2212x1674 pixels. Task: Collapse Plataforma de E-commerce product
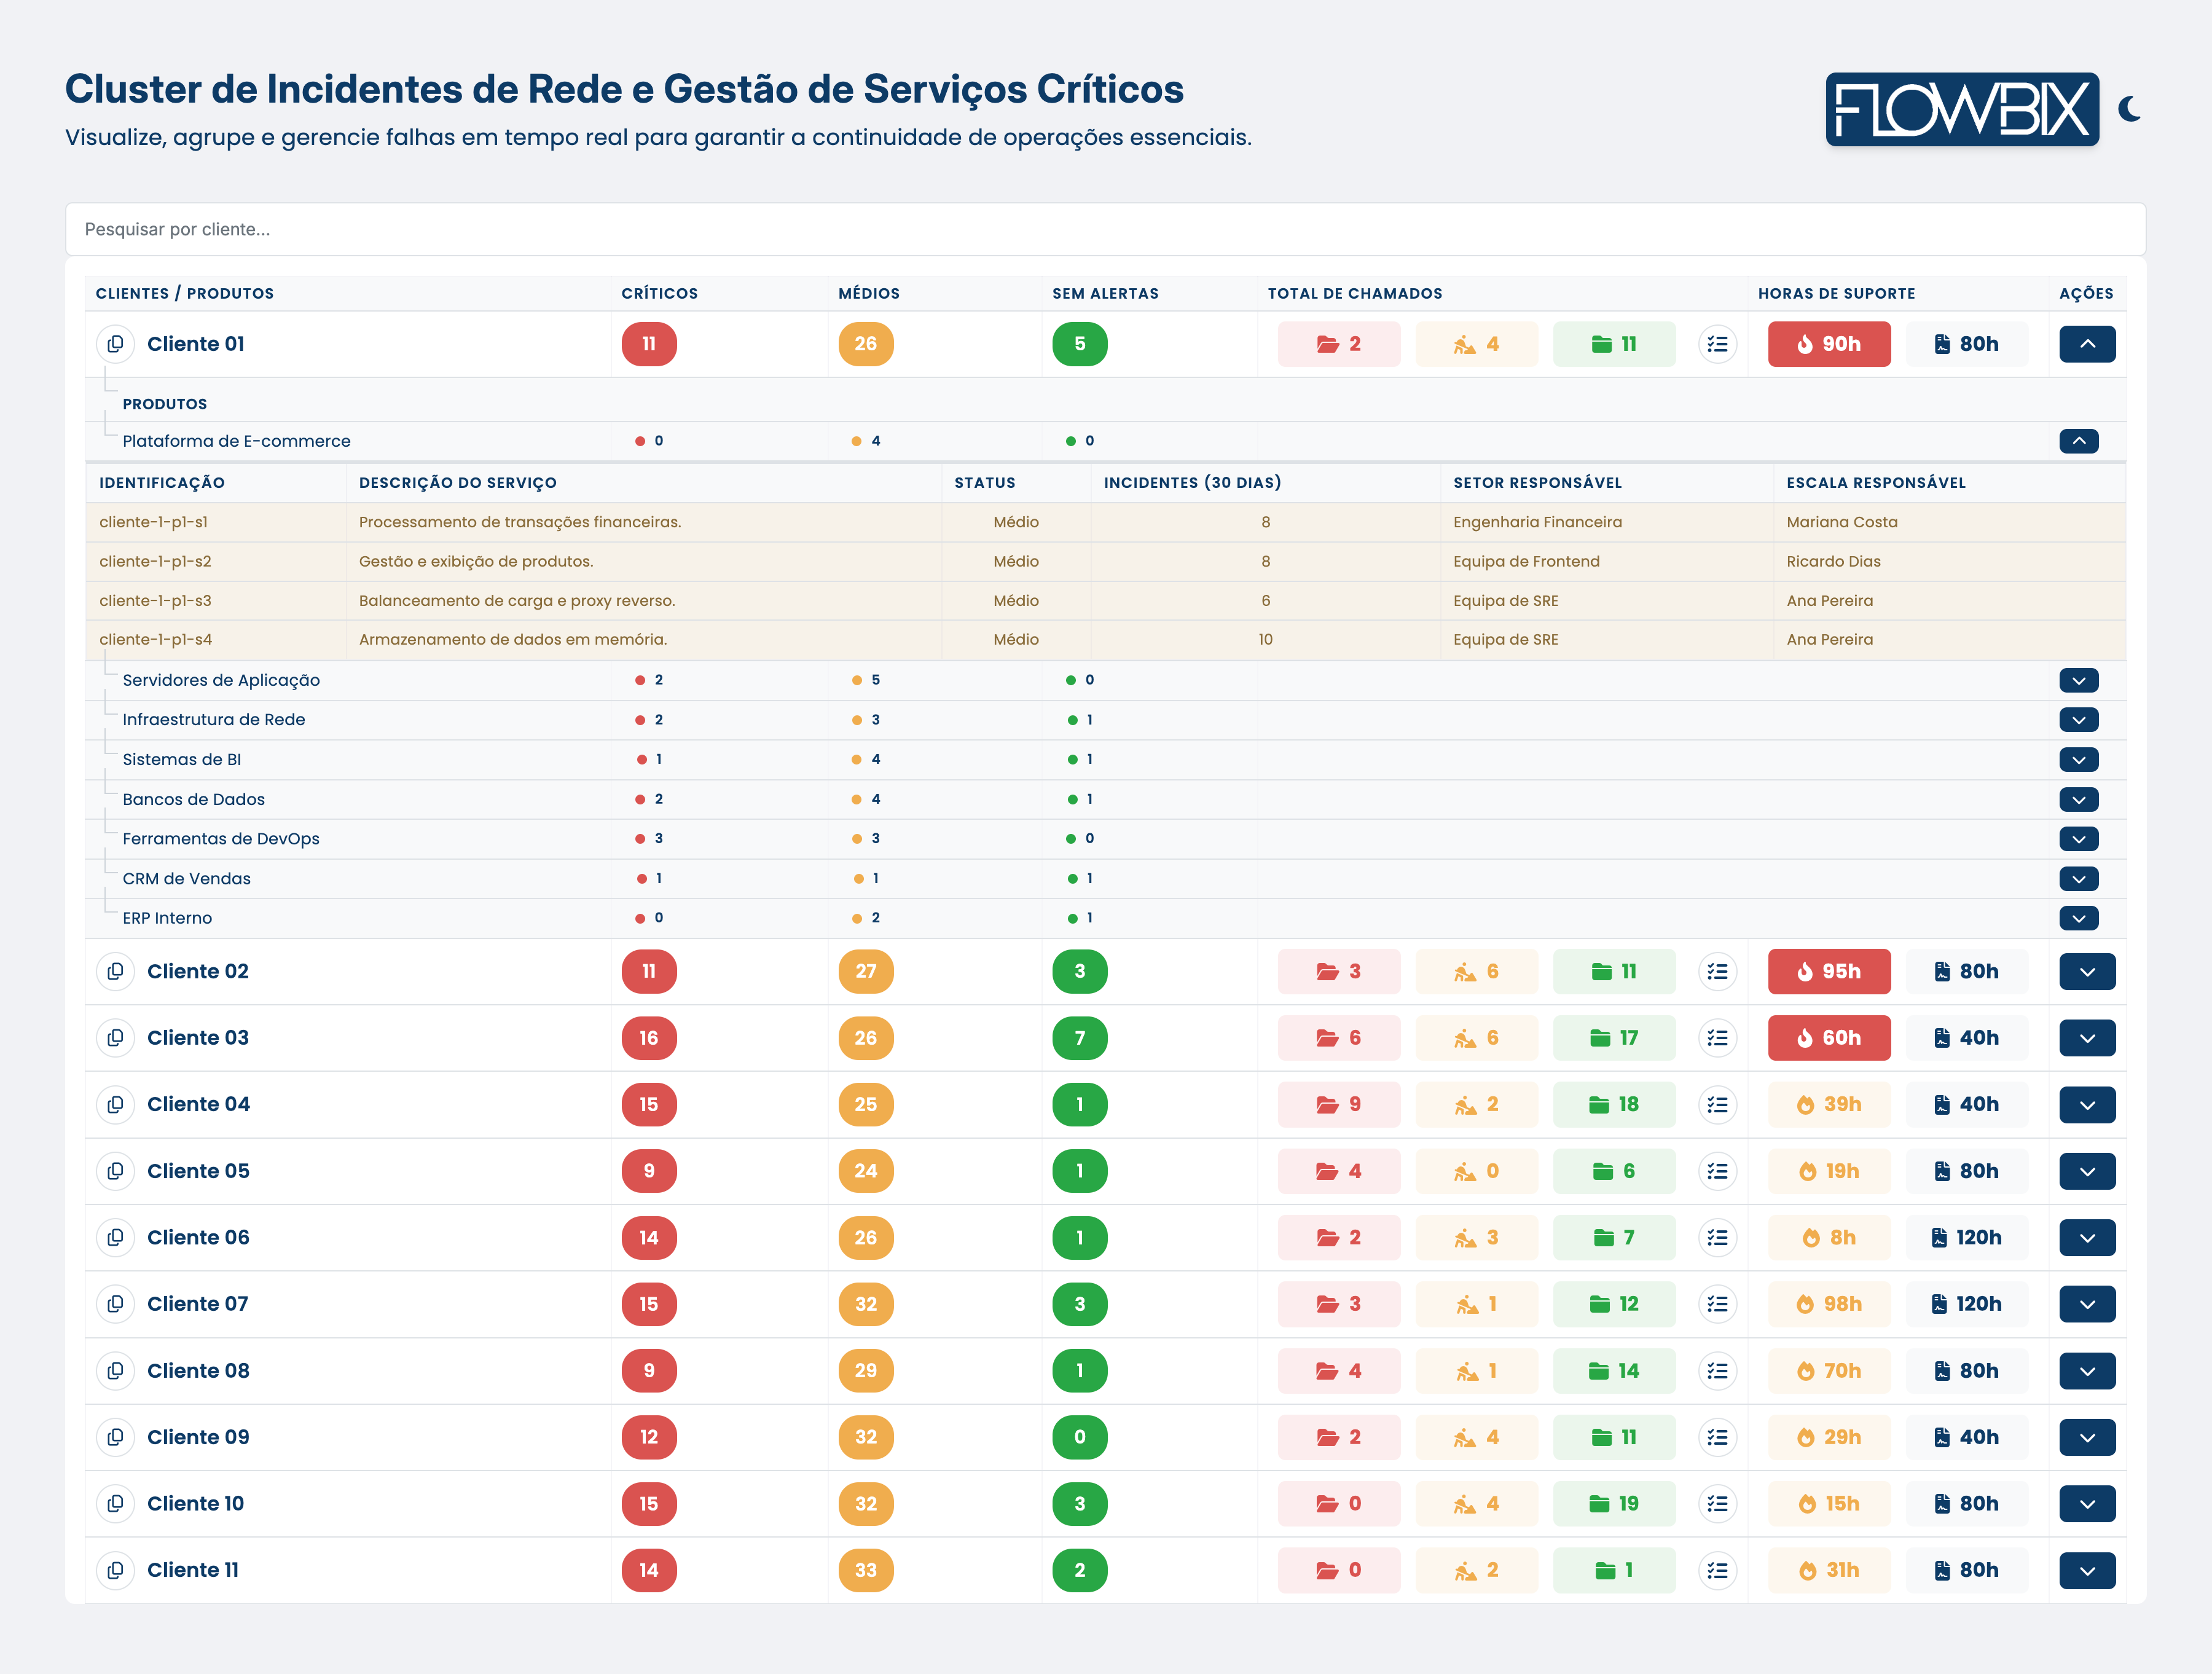tap(2078, 441)
